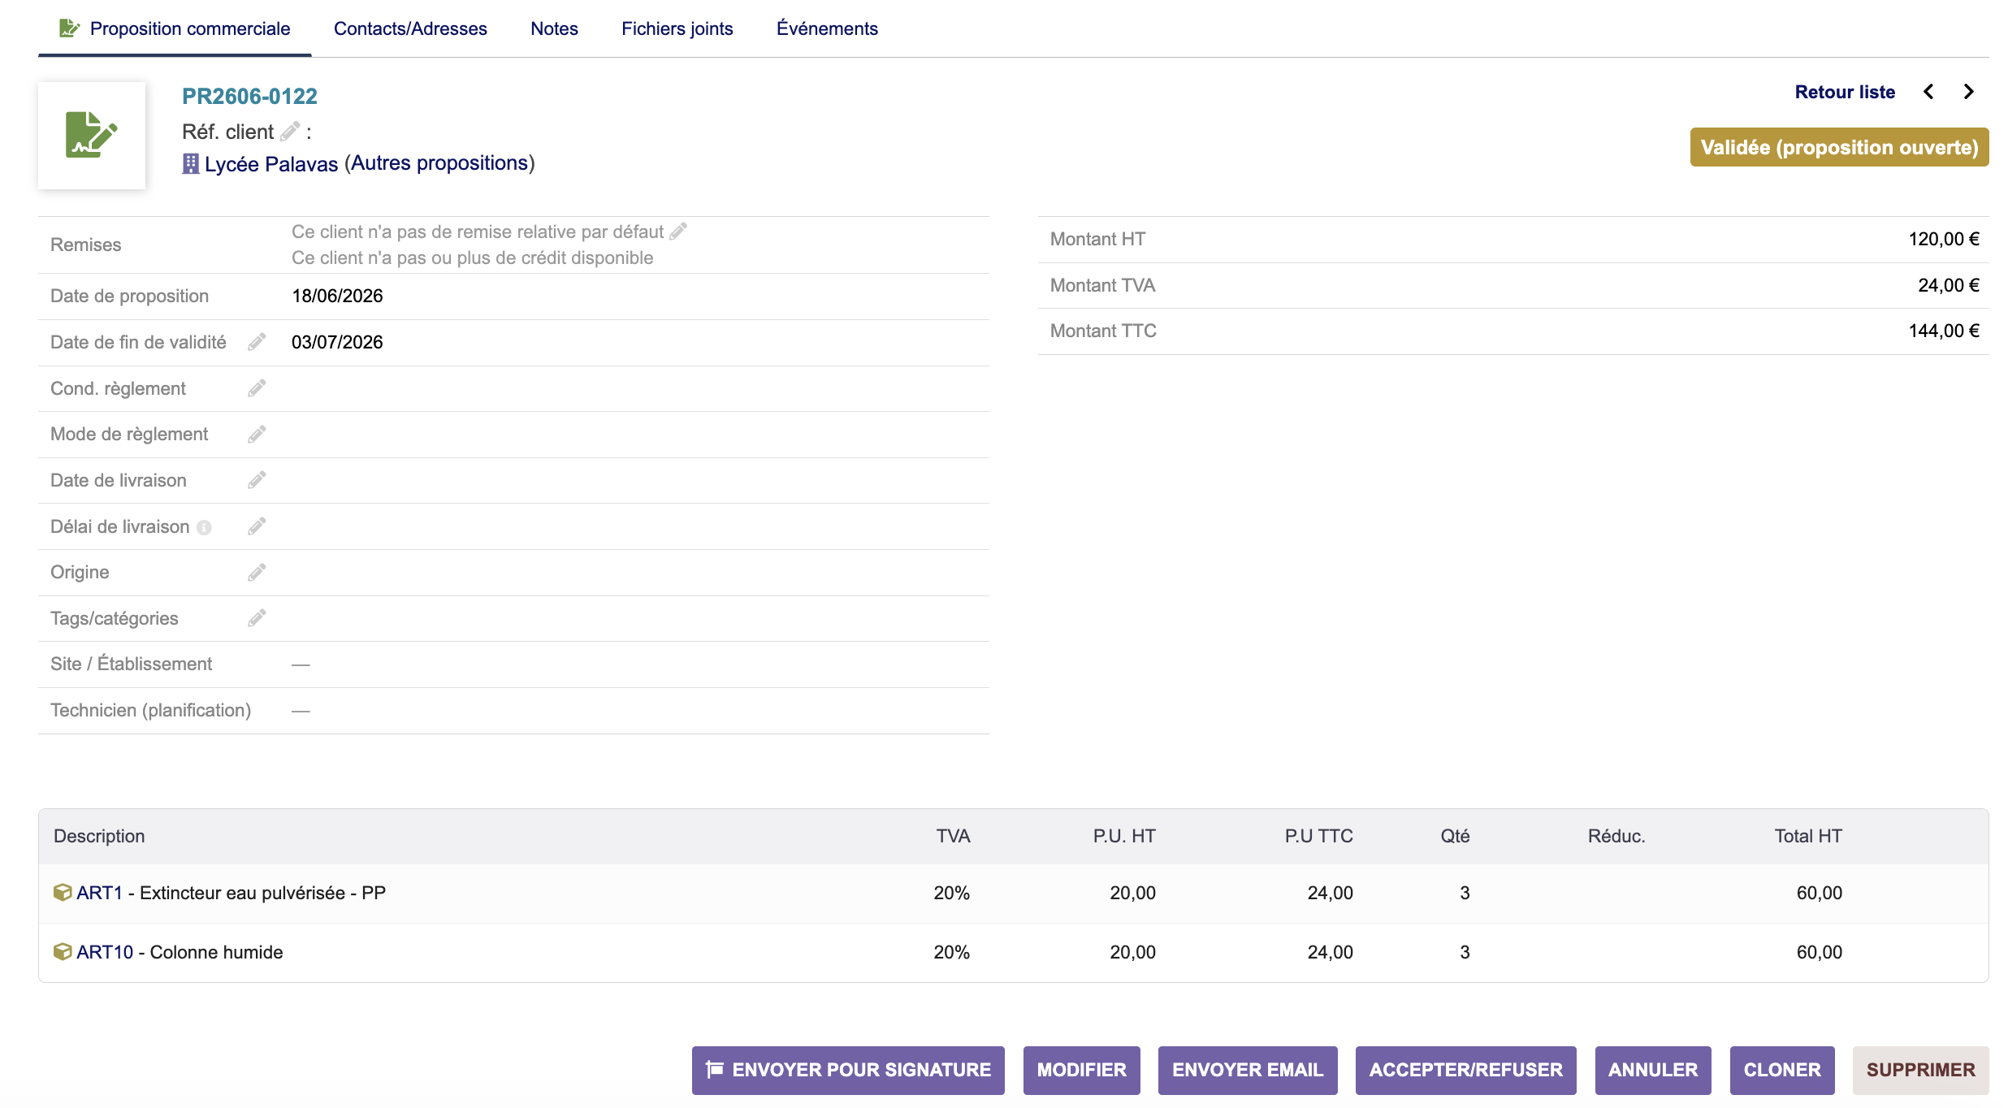Open Lycée Palavas customer link
2008x1108 pixels.
270,164
